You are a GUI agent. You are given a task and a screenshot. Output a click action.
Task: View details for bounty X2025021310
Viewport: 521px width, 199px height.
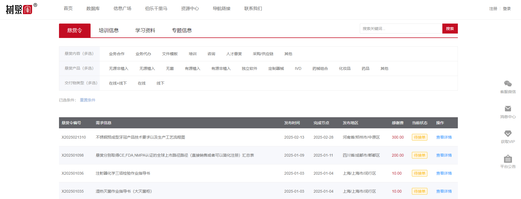tap(444, 137)
